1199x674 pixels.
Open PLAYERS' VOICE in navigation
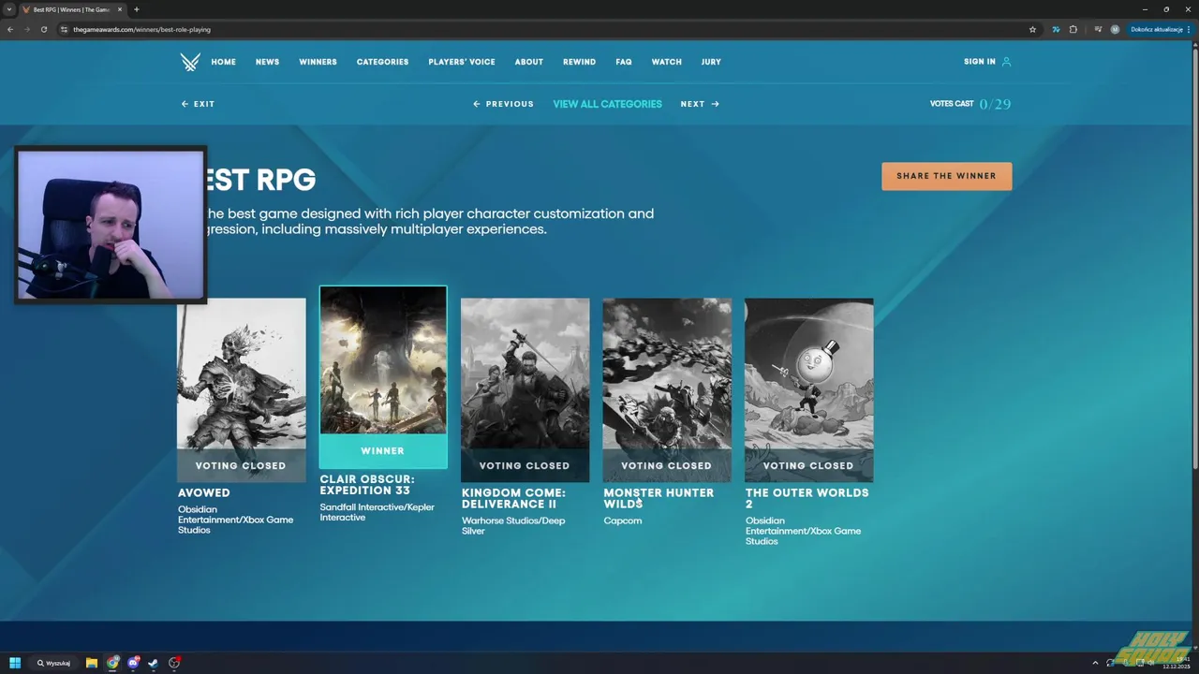pos(462,62)
